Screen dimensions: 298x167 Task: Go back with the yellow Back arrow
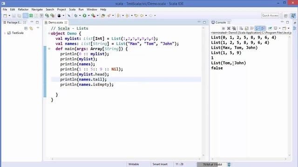(142, 15)
